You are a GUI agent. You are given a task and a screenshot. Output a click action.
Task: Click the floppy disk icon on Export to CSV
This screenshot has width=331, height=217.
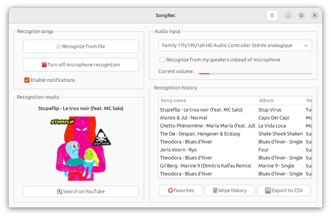pos(268,191)
